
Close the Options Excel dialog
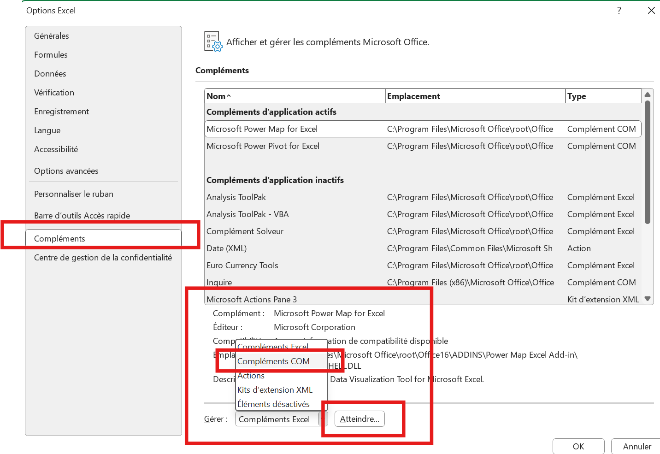(x=651, y=11)
